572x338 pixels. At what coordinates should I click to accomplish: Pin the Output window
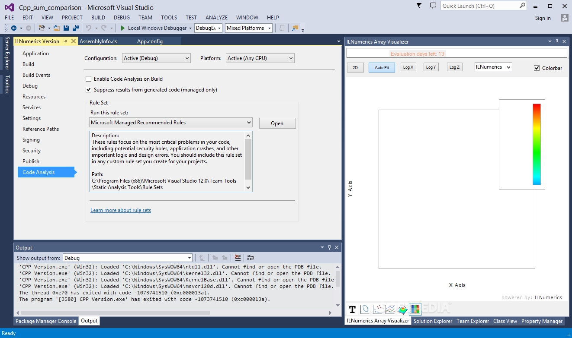pos(329,247)
